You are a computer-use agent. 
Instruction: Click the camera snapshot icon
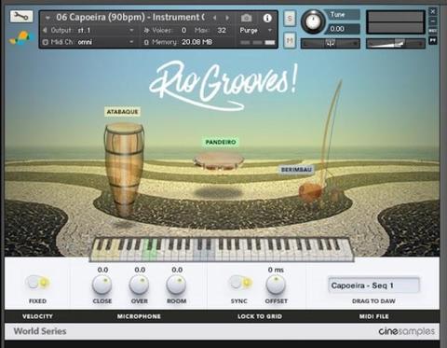click(247, 18)
